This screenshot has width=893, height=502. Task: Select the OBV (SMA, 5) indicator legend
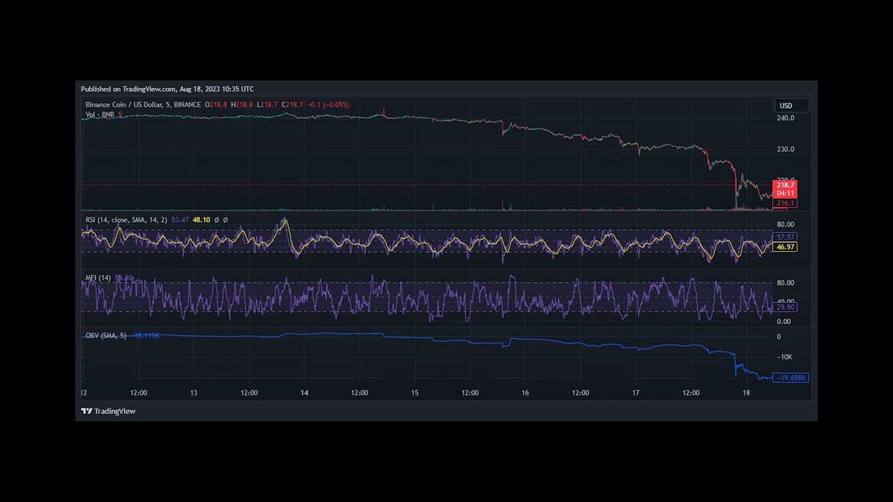106,336
